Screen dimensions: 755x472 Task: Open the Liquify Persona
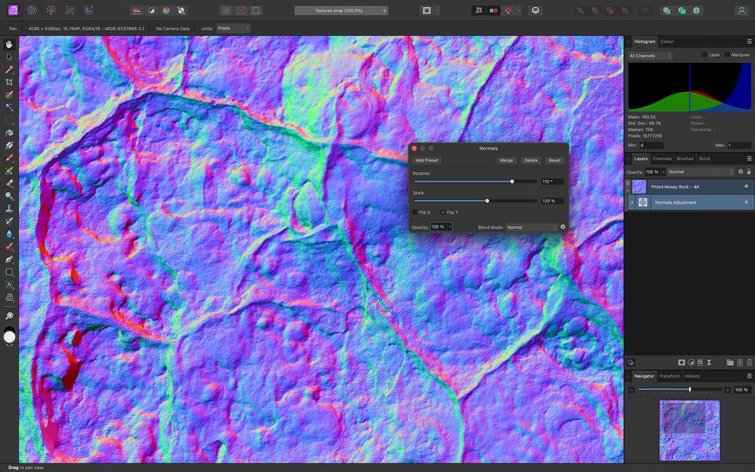[31, 9]
